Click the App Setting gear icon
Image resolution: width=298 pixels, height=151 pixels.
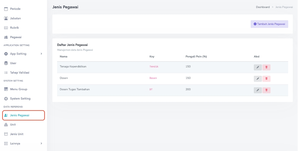[x=6, y=54]
